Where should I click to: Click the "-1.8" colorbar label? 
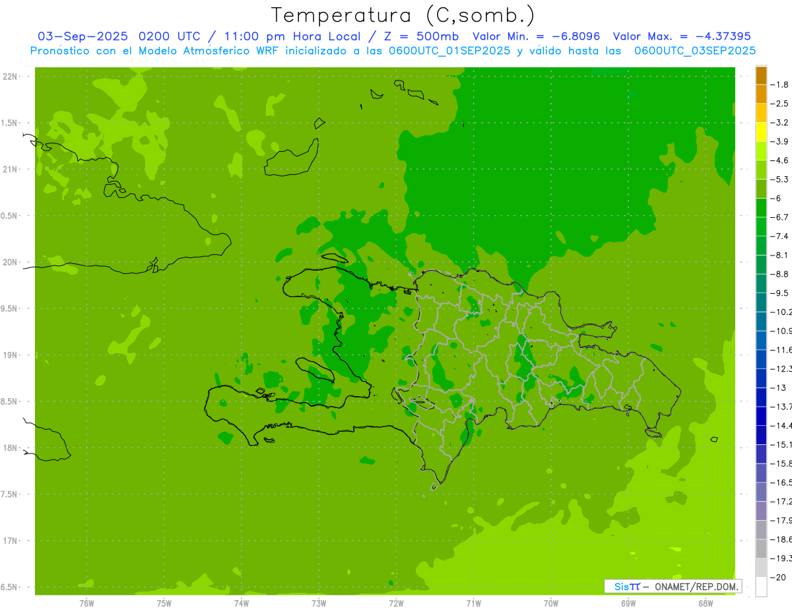780,85
